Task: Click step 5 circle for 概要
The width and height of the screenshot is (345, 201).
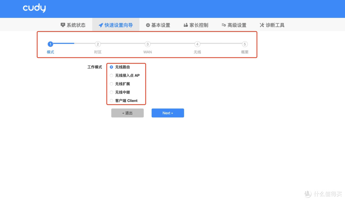Action: click(x=245, y=44)
